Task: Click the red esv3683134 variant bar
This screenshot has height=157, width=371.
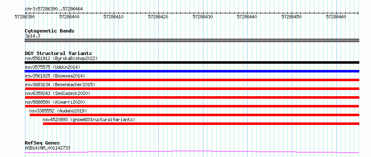Action: 192,89
